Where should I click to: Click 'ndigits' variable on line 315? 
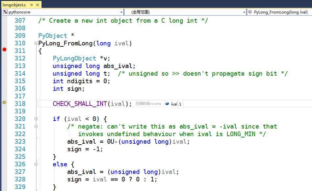click(80, 81)
